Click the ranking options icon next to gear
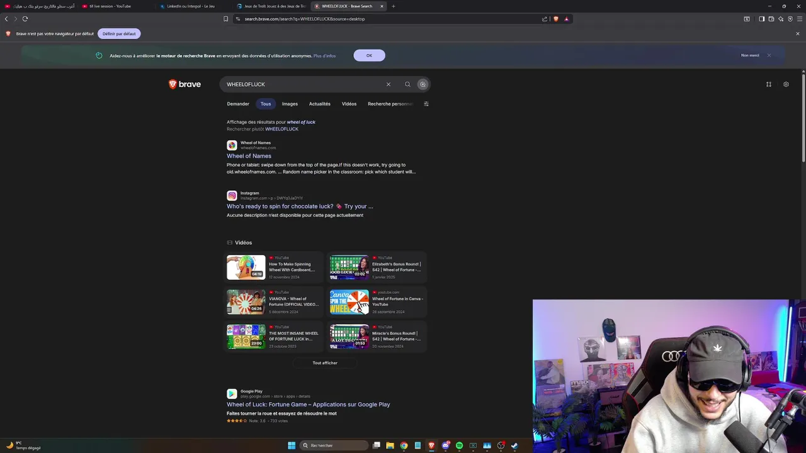The height and width of the screenshot is (453, 806). coord(769,84)
